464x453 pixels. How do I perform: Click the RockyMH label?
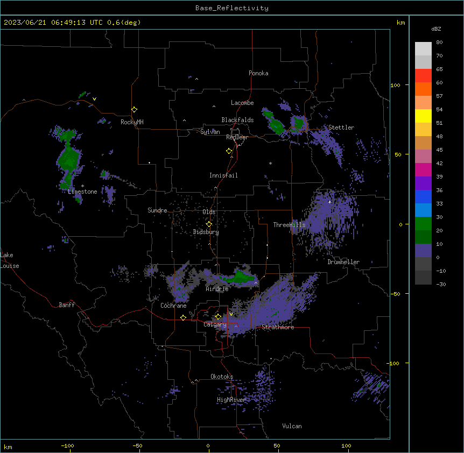point(132,122)
